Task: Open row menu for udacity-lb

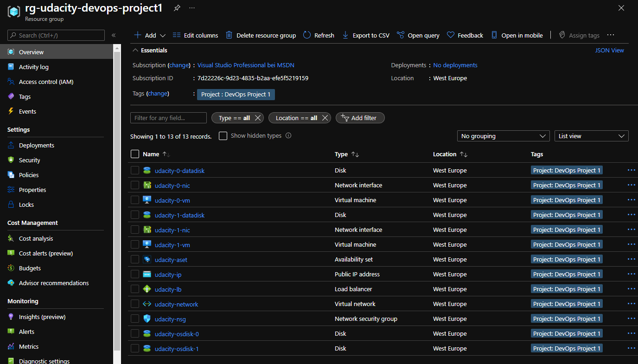Action: [x=631, y=289]
